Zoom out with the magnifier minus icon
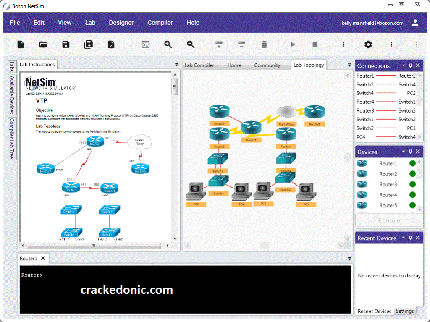Screen dimensions: 430x322 191,45
